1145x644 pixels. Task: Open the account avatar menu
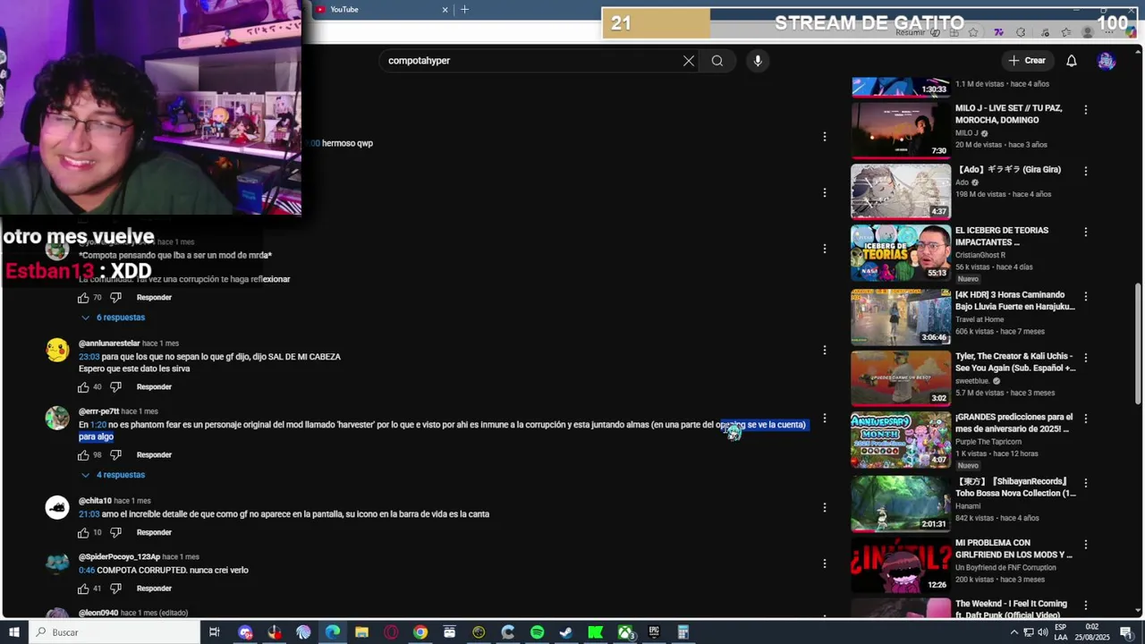coord(1107,61)
